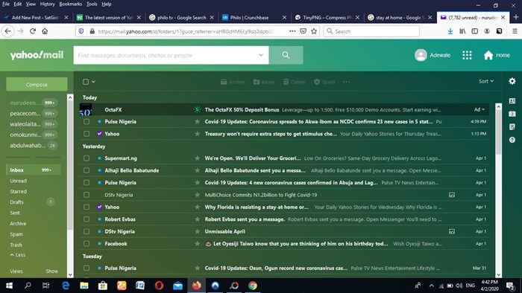Star the Facebook birthday message

(x=197, y=244)
